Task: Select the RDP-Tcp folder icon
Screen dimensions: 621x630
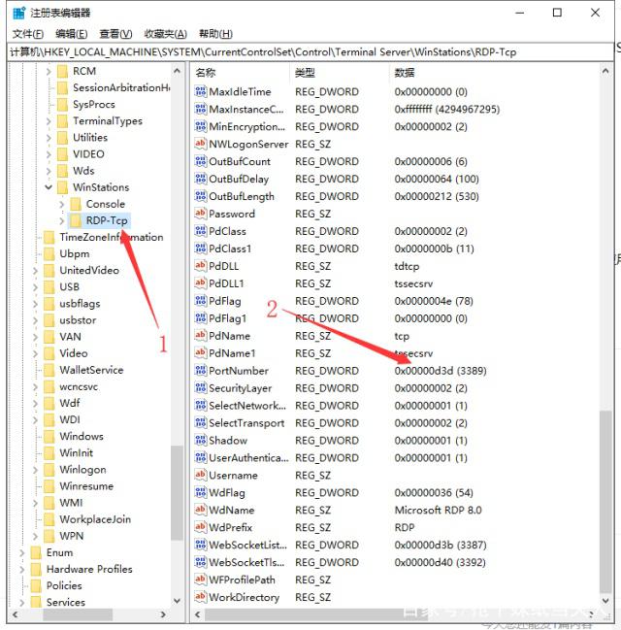Action: click(76, 220)
